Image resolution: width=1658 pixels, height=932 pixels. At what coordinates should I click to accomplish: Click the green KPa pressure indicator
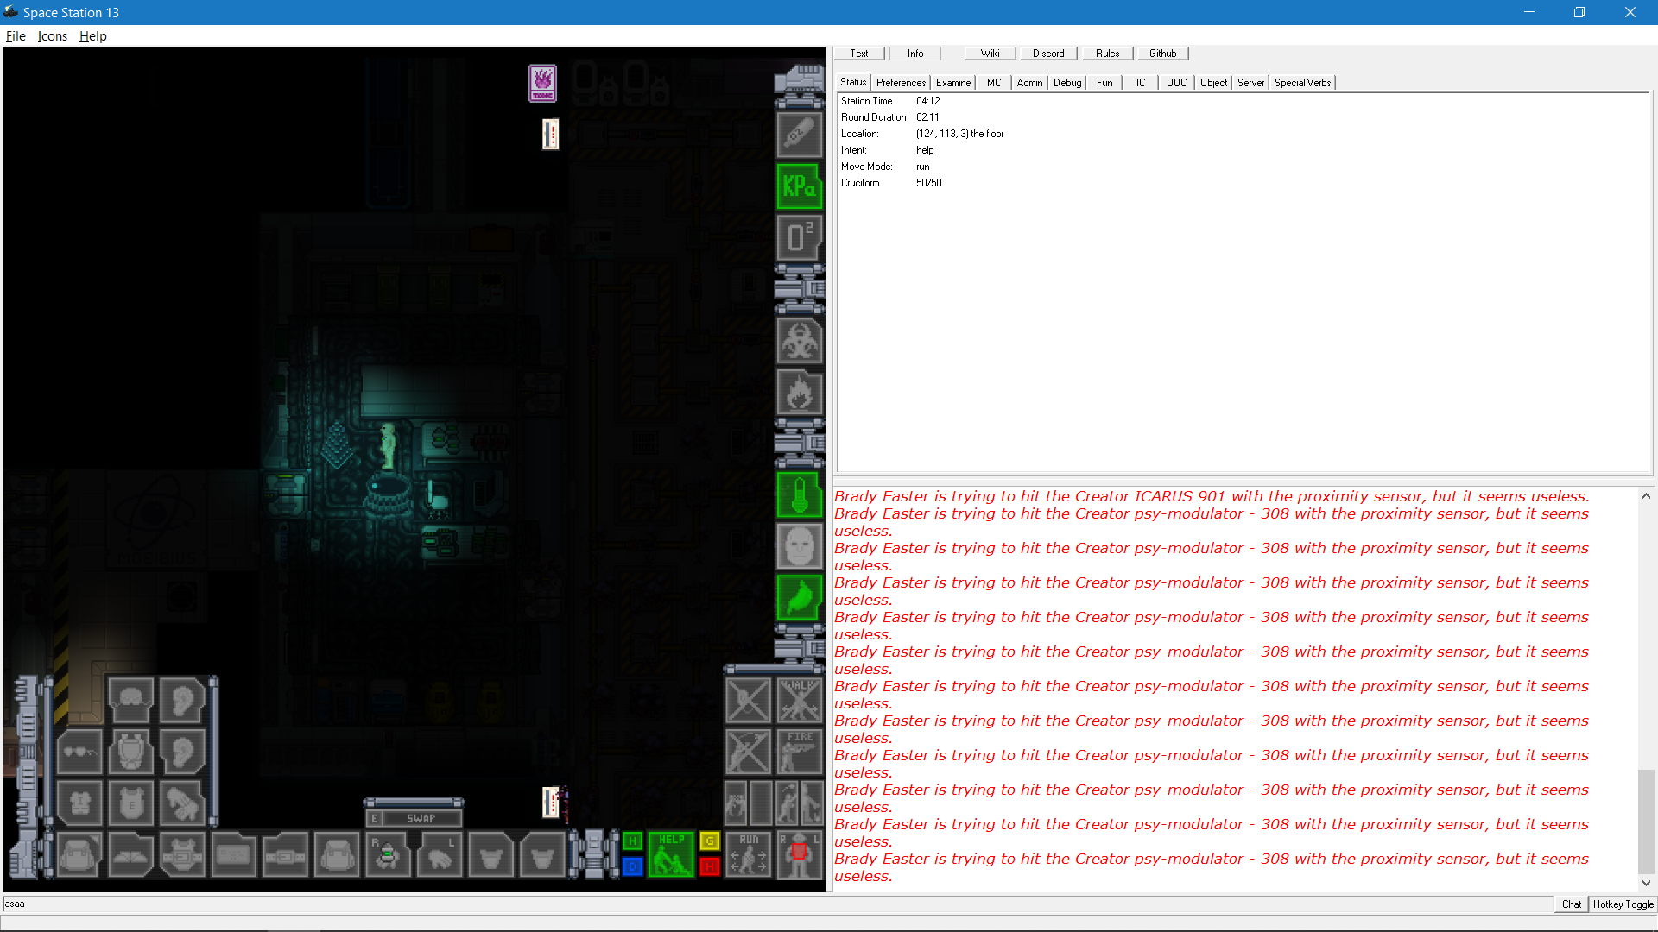click(799, 186)
